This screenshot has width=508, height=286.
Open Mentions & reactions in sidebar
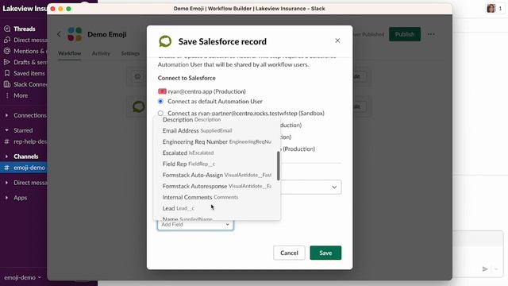[x=25, y=51]
